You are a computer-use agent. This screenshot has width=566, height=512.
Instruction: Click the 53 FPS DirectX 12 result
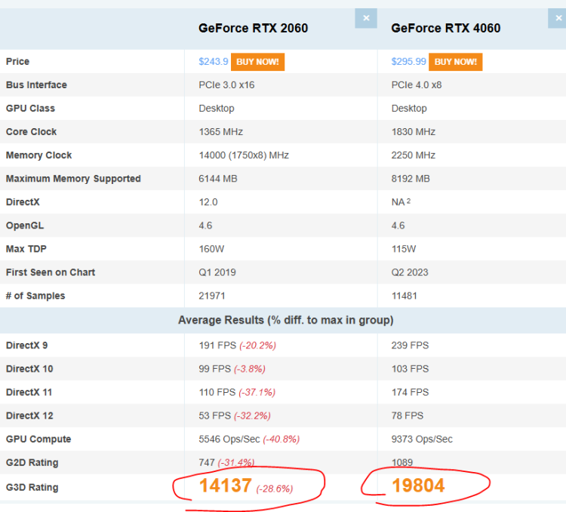215,415
